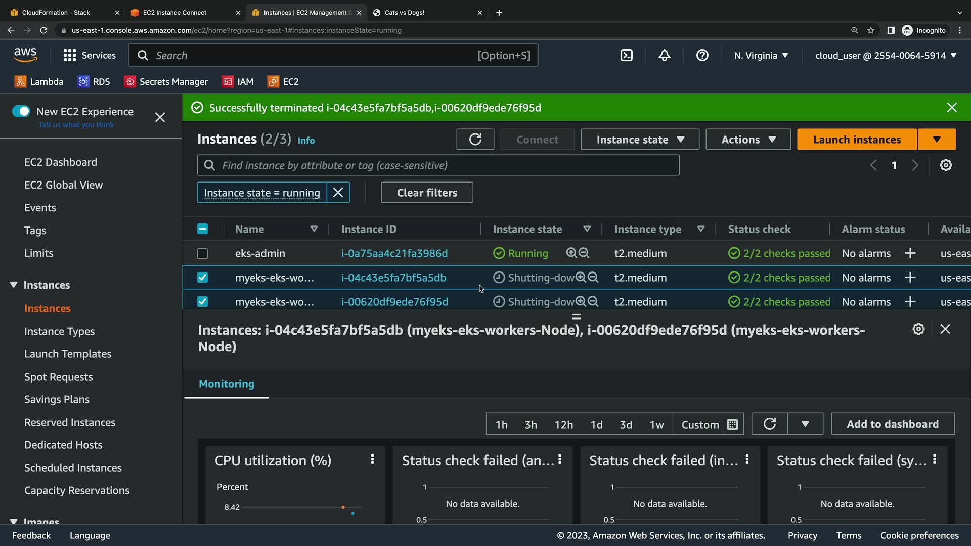This screenshot has width=971, height=546.
Task: Open table preferences gear icon
Action: [945, 165]
